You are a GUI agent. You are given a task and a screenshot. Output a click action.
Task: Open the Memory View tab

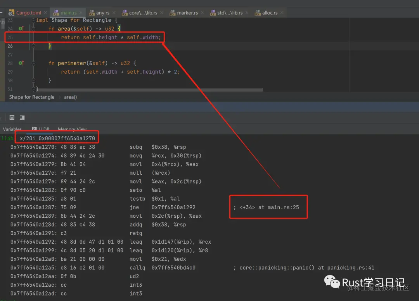[72, 129]
